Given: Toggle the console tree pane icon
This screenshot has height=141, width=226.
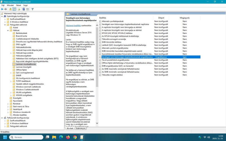Looking at the screenshot, I should pyautogui.click(x=14, y=9).
